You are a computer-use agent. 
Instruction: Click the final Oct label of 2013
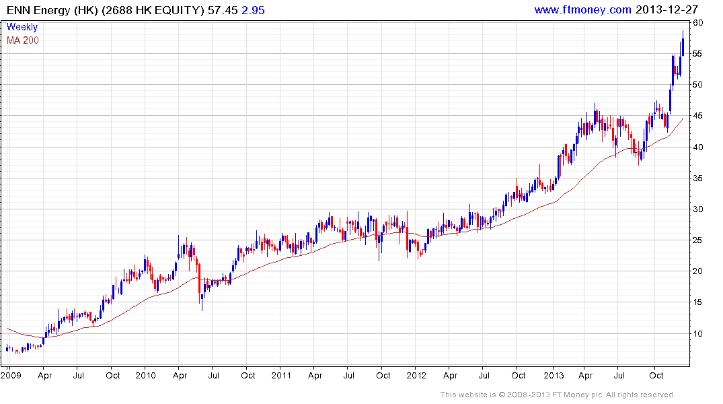click(x=656, y=375)
